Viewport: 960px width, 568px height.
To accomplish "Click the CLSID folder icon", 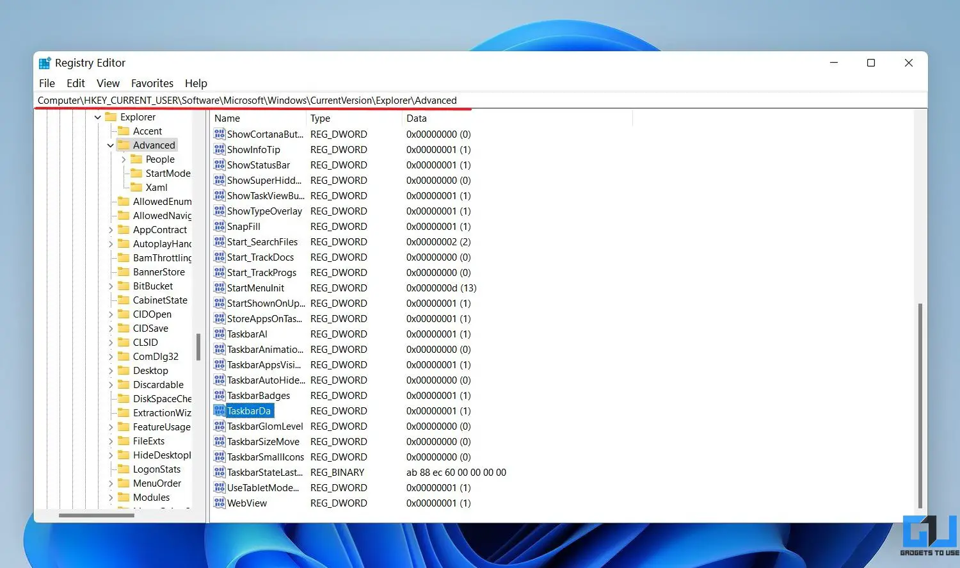I will pos(124,342).
